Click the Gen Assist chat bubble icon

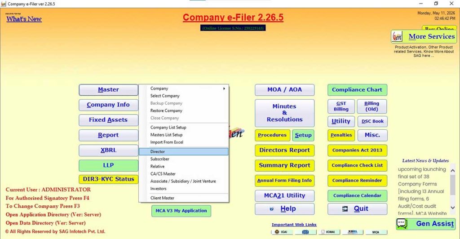click(402, 223)
